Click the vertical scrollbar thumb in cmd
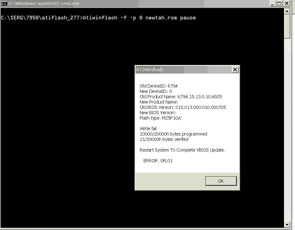The height and width of the screenshot is (230, 295). pyautogui.click(x=287, y=26)
